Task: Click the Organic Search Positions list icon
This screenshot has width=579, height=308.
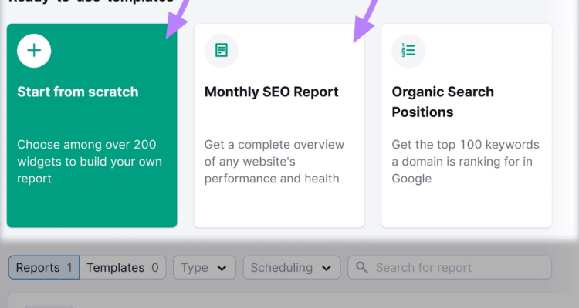Action: (408, 51)
